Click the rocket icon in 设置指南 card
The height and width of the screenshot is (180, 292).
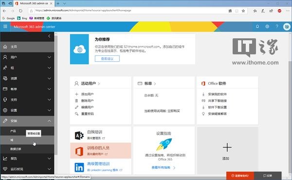[164, 144]
